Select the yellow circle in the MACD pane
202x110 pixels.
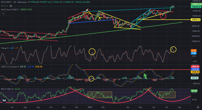(x=91, y=78)
